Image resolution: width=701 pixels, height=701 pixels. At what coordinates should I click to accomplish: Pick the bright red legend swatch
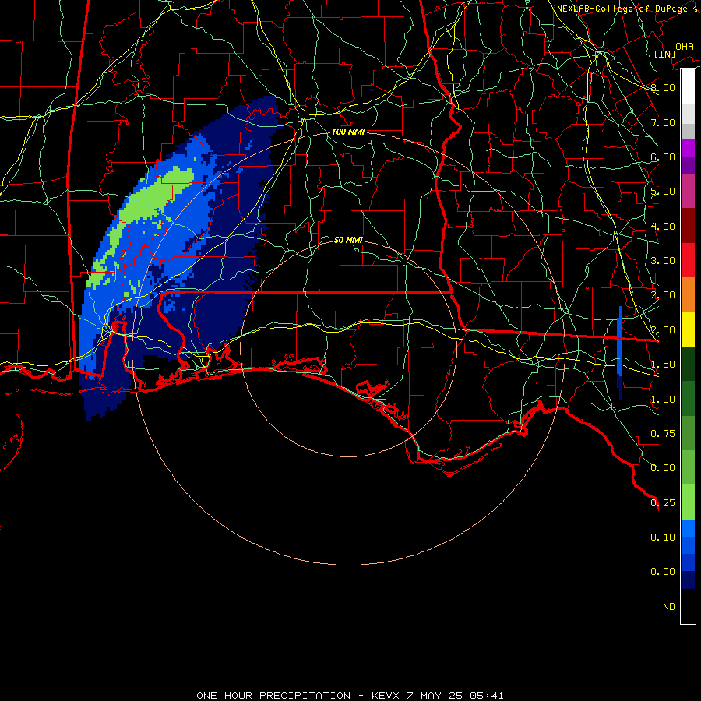pyautogui.click(x=688, y=260)
